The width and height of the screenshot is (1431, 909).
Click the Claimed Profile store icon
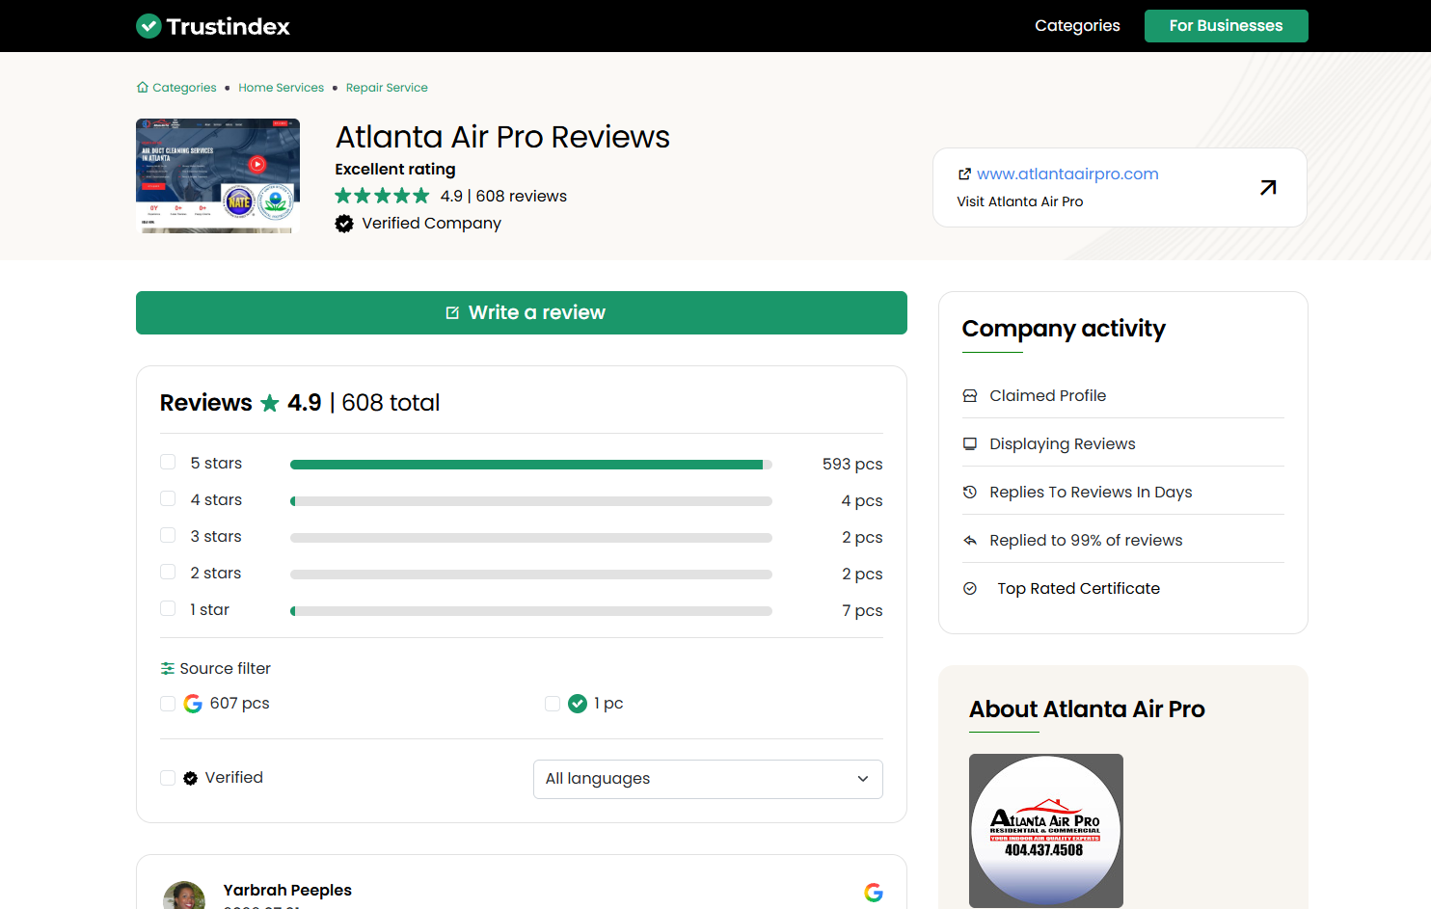[x=970, y=396]
